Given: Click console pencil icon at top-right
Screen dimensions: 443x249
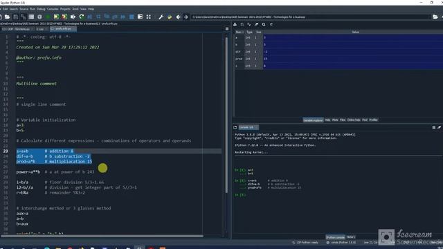Looking at the screenshot, I should click(439, 127).
